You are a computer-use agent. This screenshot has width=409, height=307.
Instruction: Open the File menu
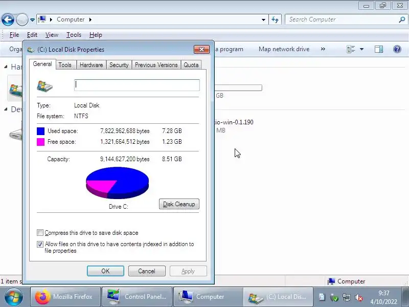[14, 35]
